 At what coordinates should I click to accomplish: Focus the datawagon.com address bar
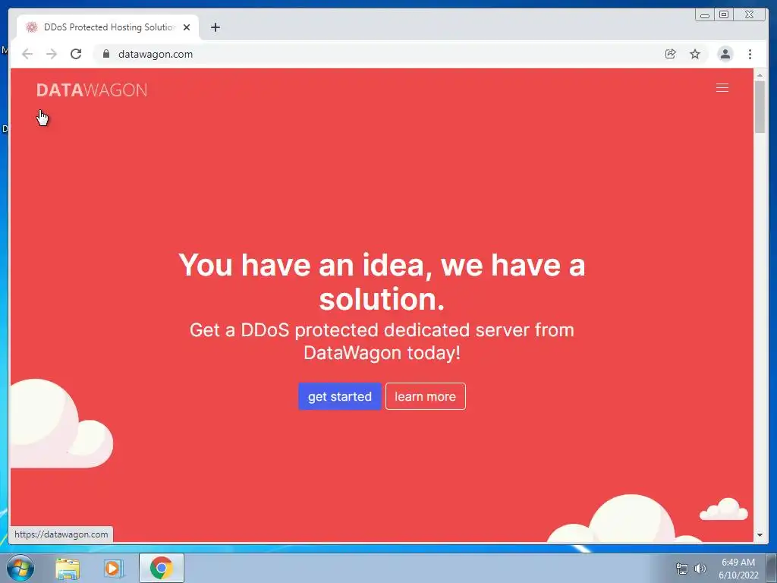pos(376,54)
